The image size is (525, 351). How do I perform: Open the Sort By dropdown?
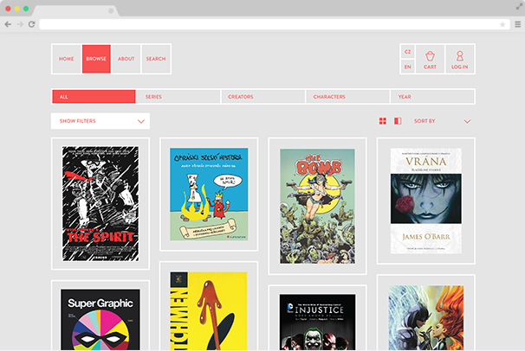tap(442, 121)
